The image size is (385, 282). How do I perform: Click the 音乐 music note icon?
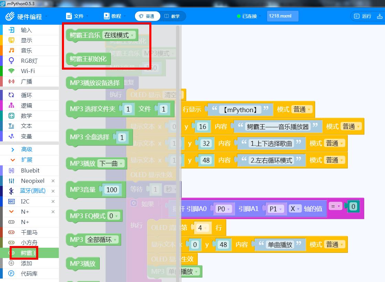click(11, 50)
